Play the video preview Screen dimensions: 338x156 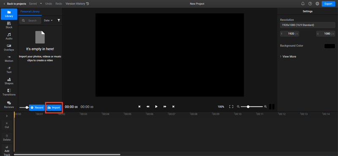click(x=156, y=107)
